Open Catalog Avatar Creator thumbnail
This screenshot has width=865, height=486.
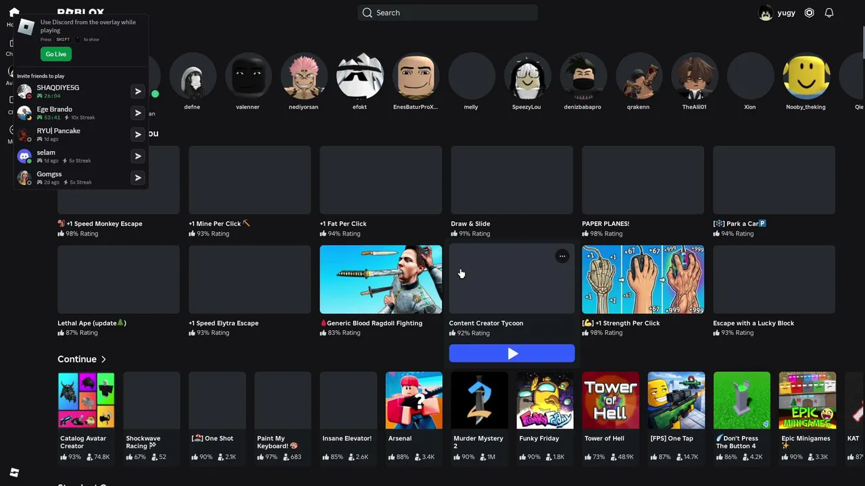tap(86, 400)
